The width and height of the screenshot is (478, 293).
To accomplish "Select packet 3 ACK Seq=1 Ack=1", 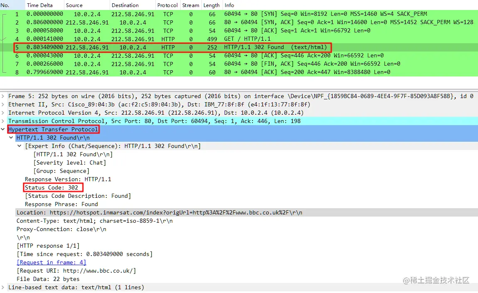I will (239, 30).
